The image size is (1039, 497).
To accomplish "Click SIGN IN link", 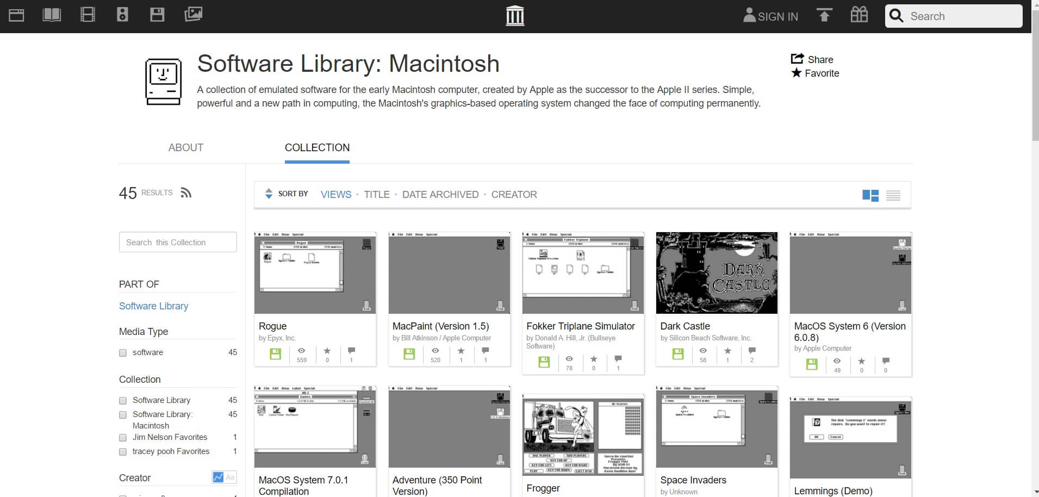I will (x=770, y=16).
